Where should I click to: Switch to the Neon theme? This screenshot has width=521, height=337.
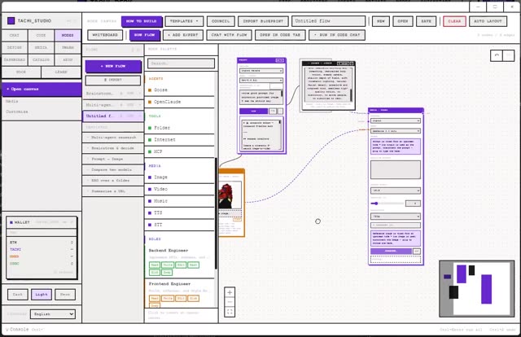65,295
